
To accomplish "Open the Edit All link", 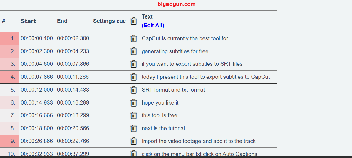I will [x=153, y=25].
